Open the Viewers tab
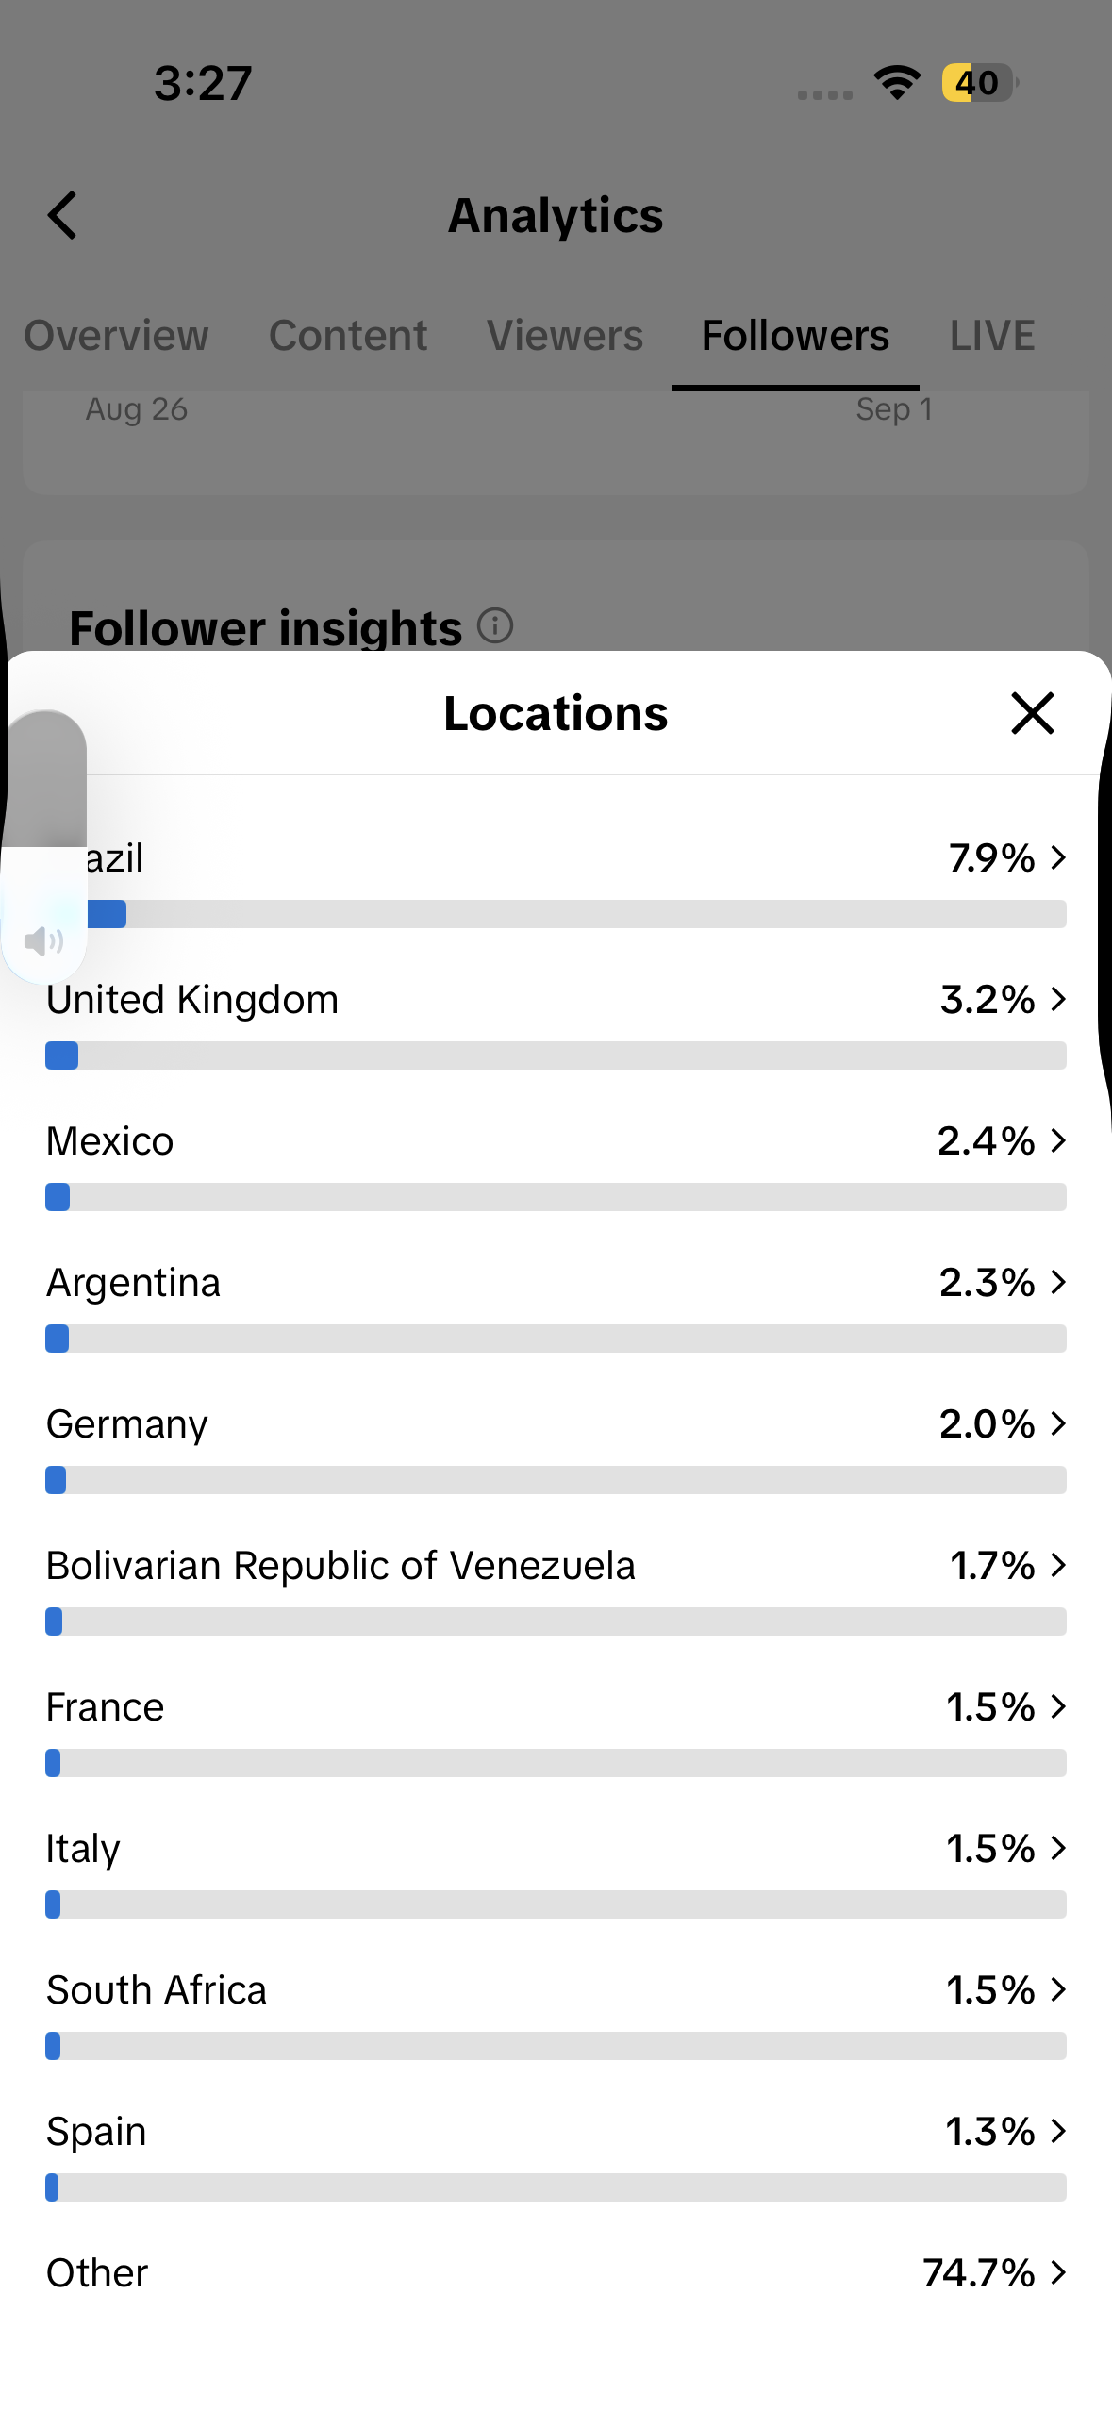 tap(565, 336)
